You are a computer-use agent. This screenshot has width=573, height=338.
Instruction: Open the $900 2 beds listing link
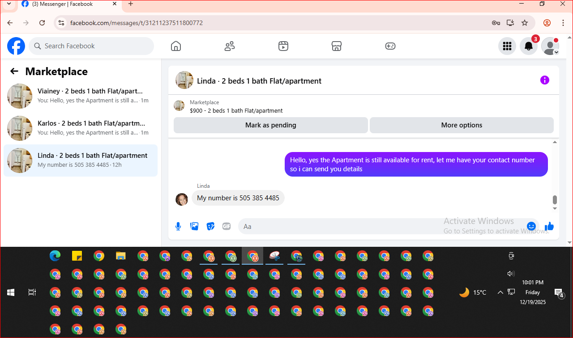236,110
